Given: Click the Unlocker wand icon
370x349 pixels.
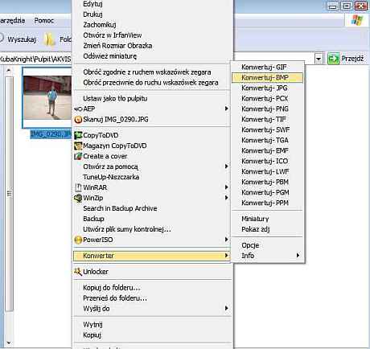Looking at the screenshot, I should [78, 272].
